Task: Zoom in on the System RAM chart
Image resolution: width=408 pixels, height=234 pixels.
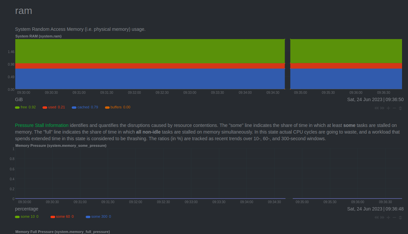Action: tap(388, 108)
